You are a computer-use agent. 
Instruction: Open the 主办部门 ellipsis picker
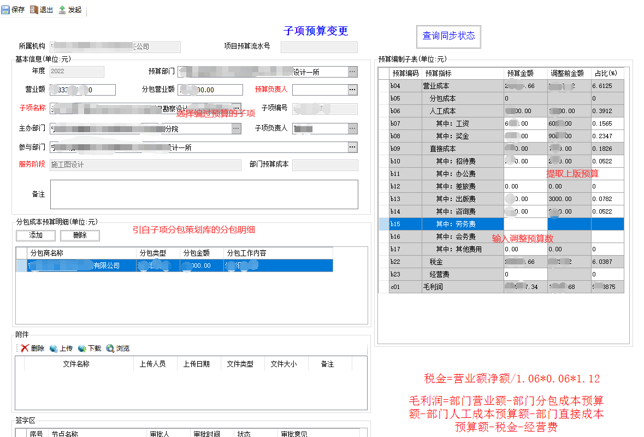pos(236,128)
